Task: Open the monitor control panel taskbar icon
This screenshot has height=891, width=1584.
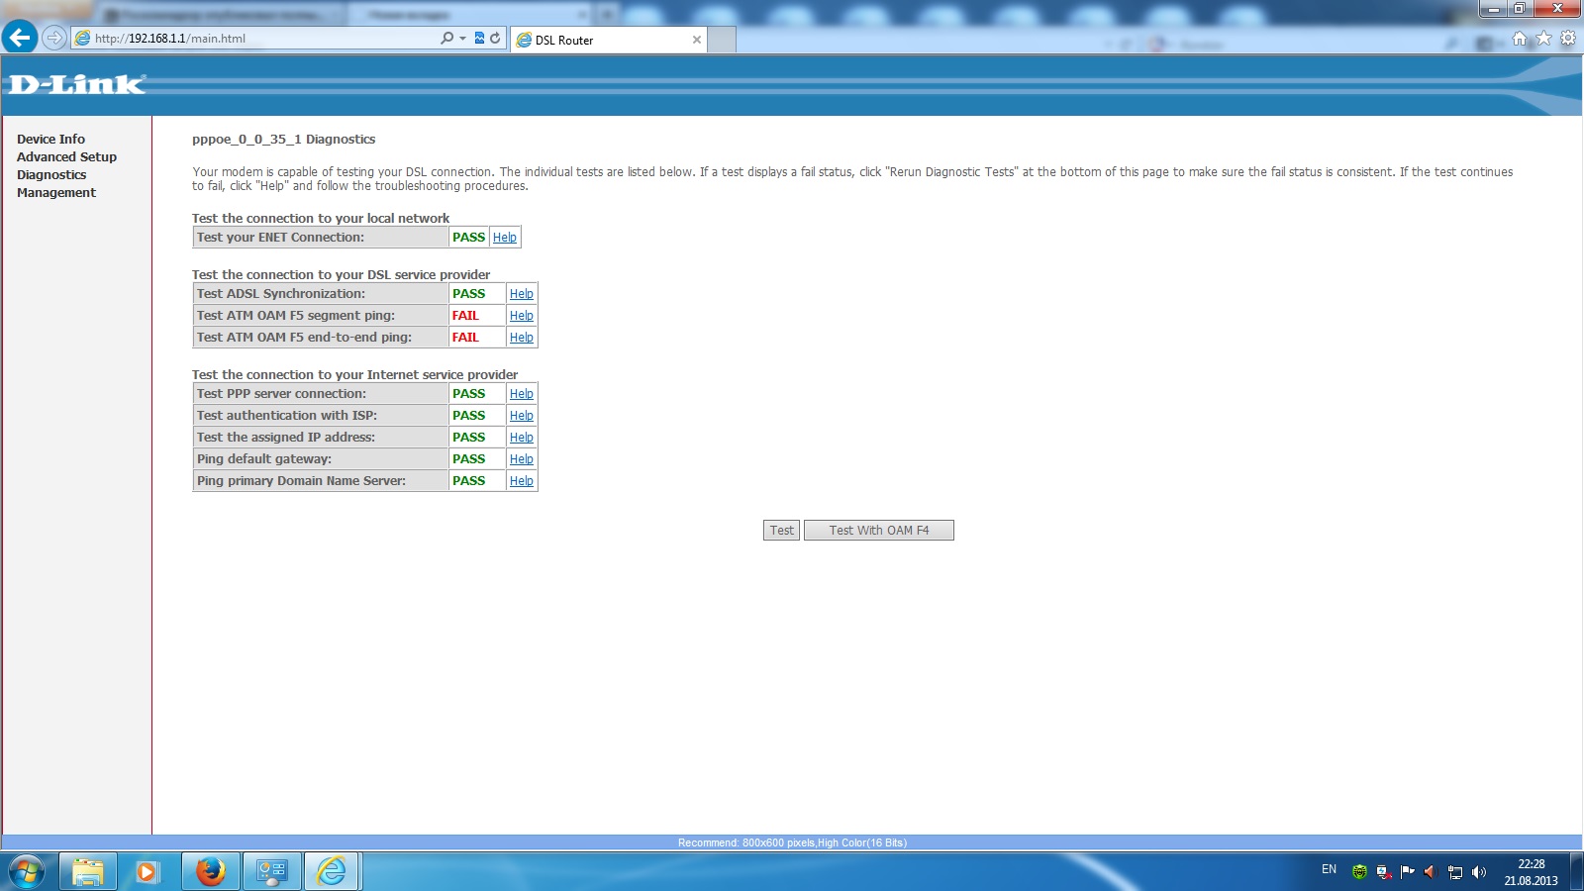Action: 271,871
